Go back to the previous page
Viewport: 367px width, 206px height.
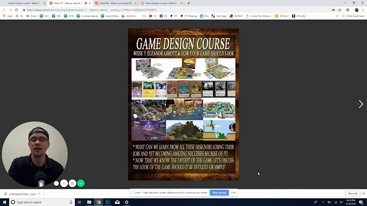pyautogui.click(x=4, y=10)
